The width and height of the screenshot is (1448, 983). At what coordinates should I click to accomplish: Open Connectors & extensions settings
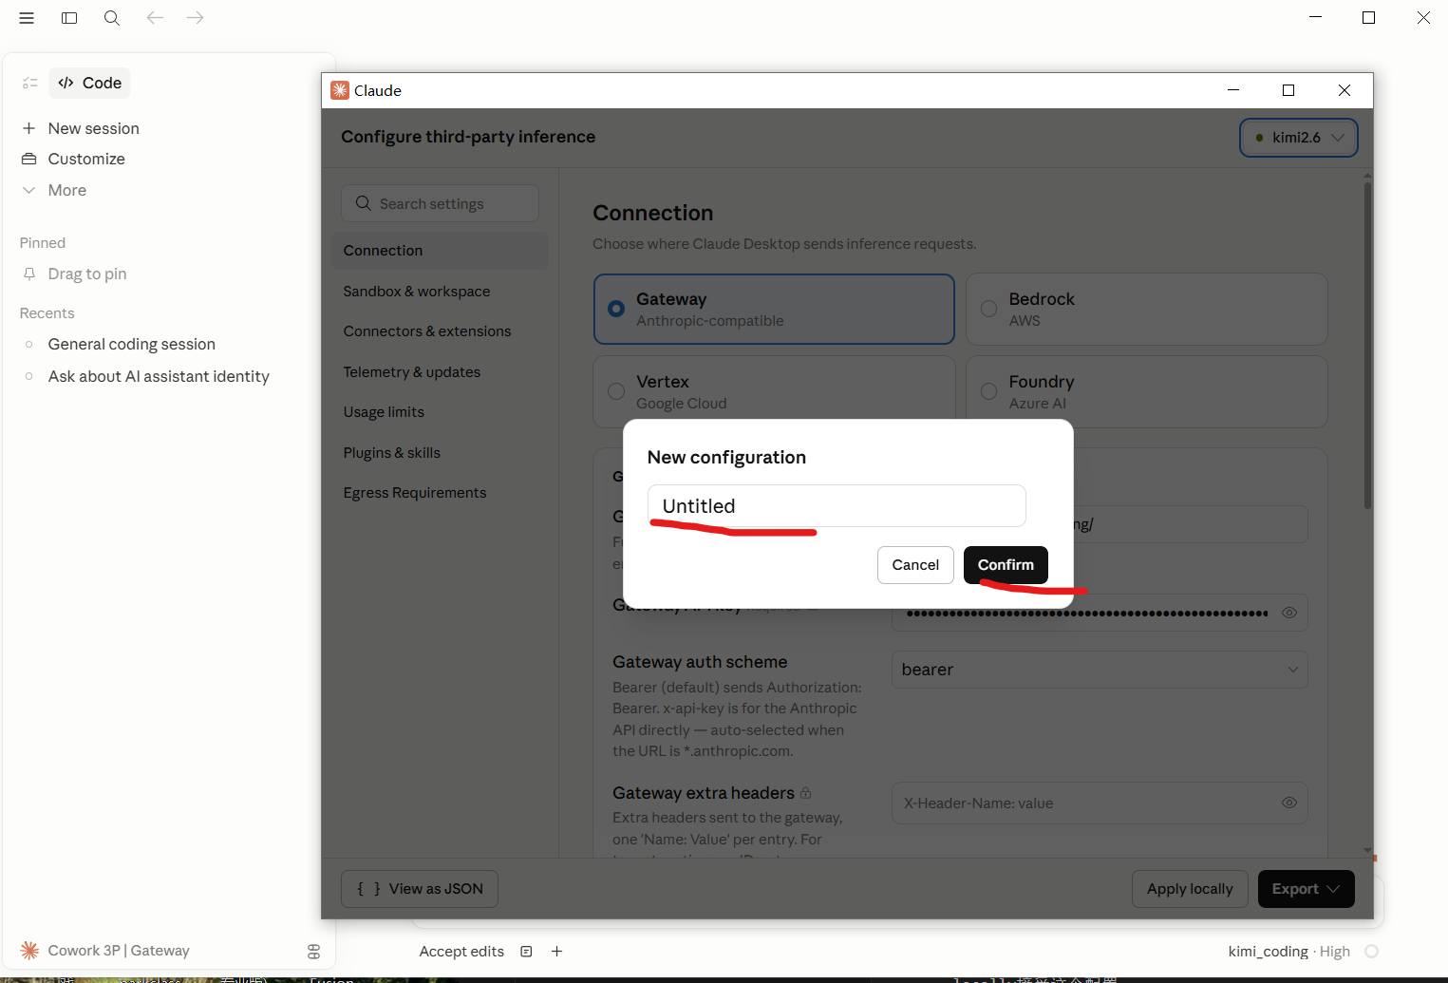[427, 331]
